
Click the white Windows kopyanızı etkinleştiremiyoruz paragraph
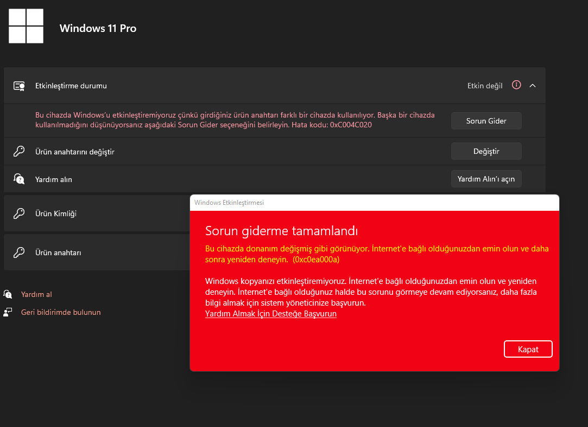point(371,292)
